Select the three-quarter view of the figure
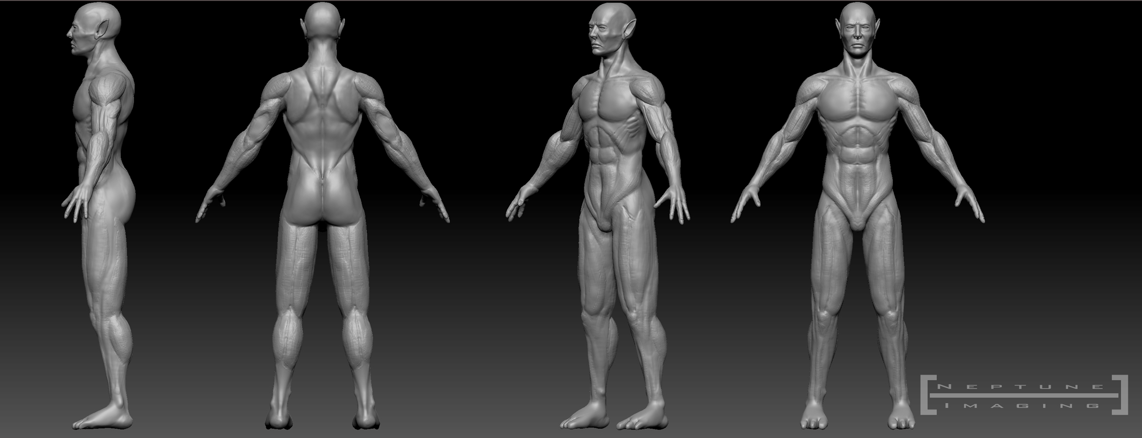This screenshot has width=1142, height=438. pyautogui.click(x=598, y=217)
